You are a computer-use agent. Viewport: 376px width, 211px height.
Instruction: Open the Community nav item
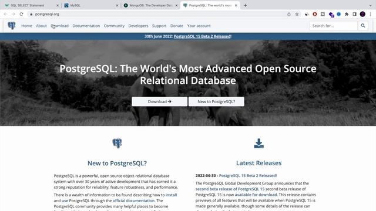coord(114,26)
